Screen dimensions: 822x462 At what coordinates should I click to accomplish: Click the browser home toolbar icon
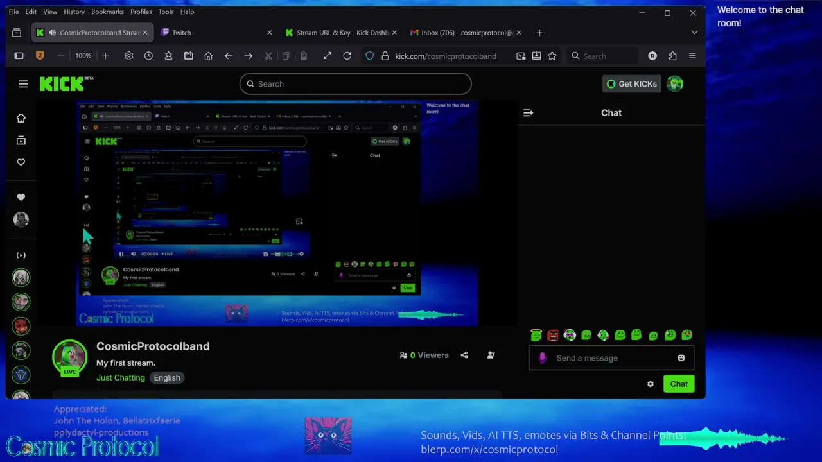208,56
